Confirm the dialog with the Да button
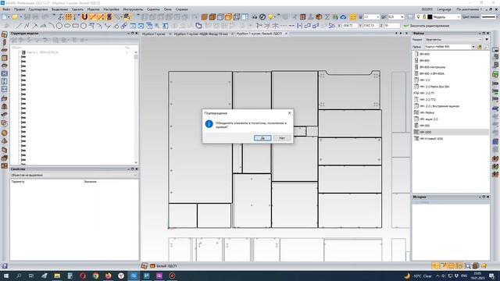This screenshot has height=281, width=500. point(262,138)
